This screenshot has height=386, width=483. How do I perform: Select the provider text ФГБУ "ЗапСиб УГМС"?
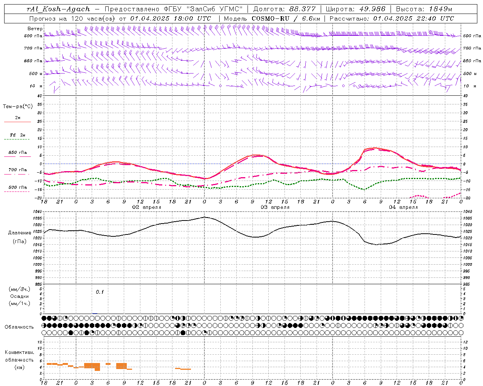coord(203,9)
